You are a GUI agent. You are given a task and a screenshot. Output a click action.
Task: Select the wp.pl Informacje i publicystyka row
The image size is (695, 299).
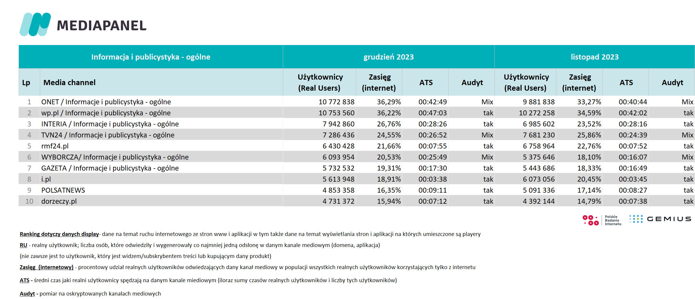point(357,113)
